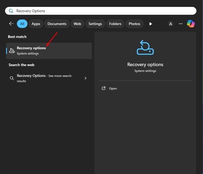Filter results by Photos
The image size is (203, 174).
point(134,24)
